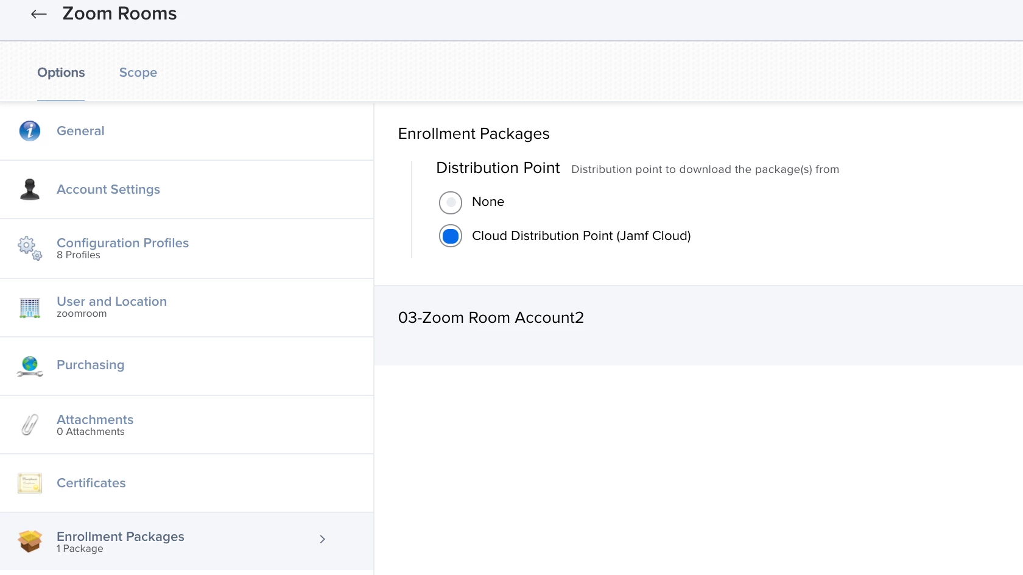Open the Enrollment Packages section
Viewport: 1023px width, 575px height.
(186, 541)
